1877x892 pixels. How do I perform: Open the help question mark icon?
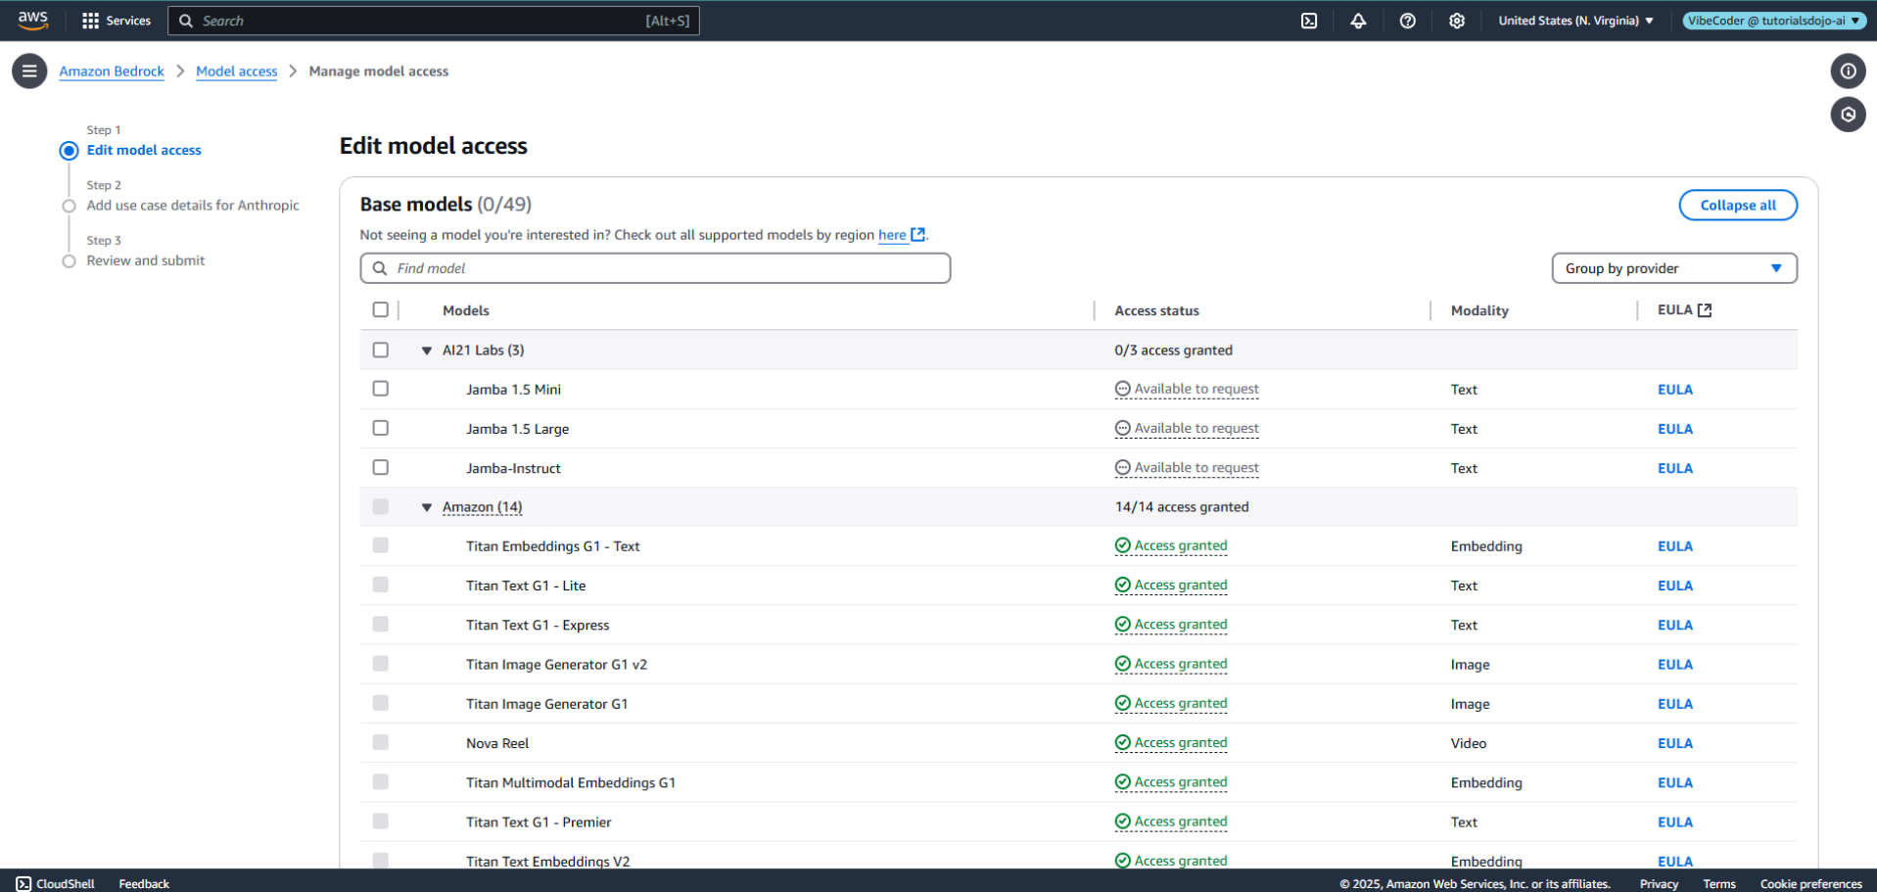coord(1407,21)
